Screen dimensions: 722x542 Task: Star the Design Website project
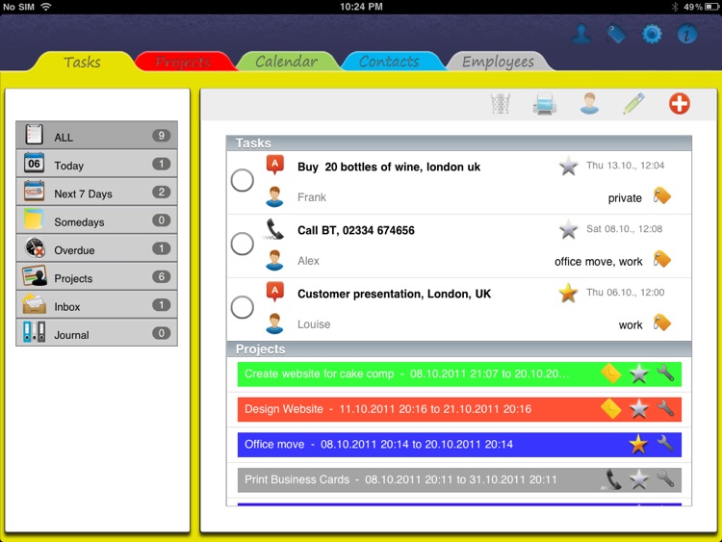point(638,409)
